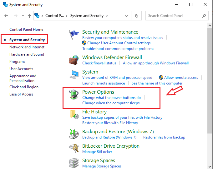The height and width of the screenshot is (169, 213).
Task: Open Hardware and Sound category
Action: pos(27,54)
